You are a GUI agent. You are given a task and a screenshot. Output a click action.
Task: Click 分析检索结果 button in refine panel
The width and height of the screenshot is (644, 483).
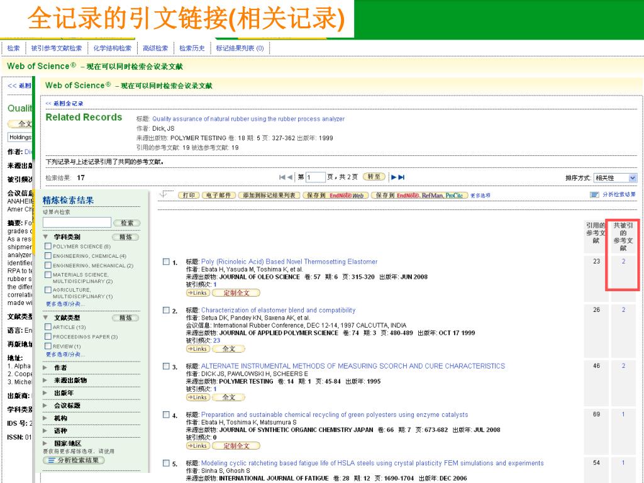point(74,460)
